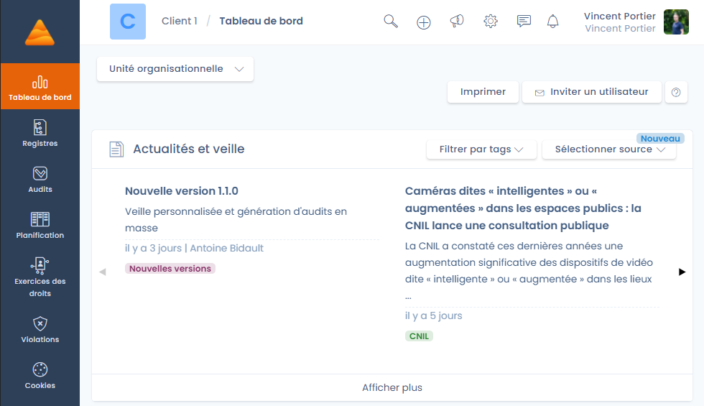
Task: Open Exercices des droits section
Action: tap(40, 277)
